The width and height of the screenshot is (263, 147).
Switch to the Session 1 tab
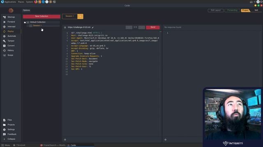pos(70,16)
